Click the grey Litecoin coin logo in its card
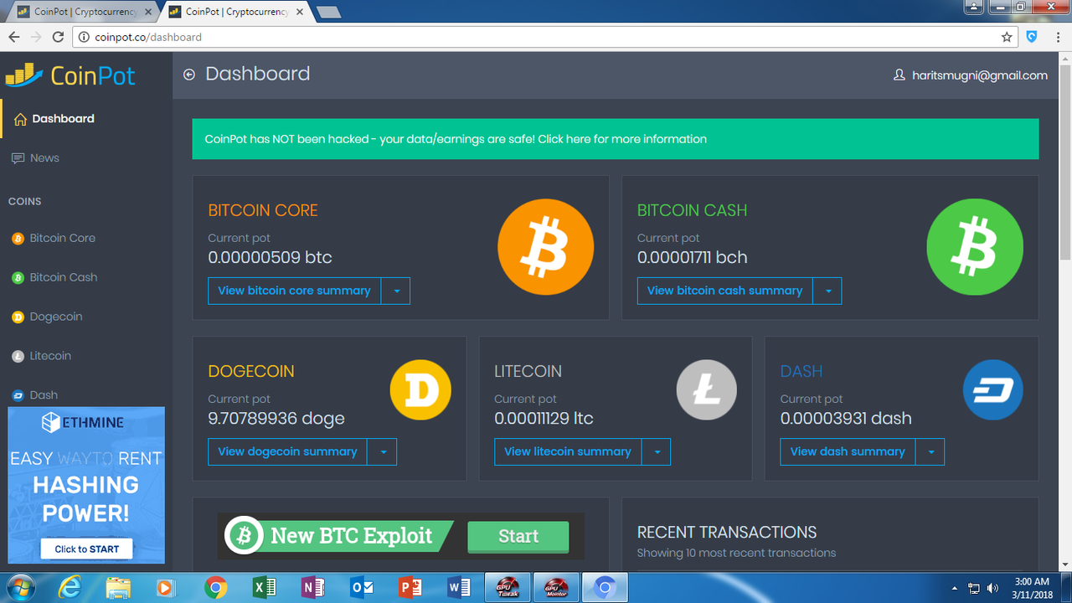Screen dimensions: 1072x603 click(707, 389)
